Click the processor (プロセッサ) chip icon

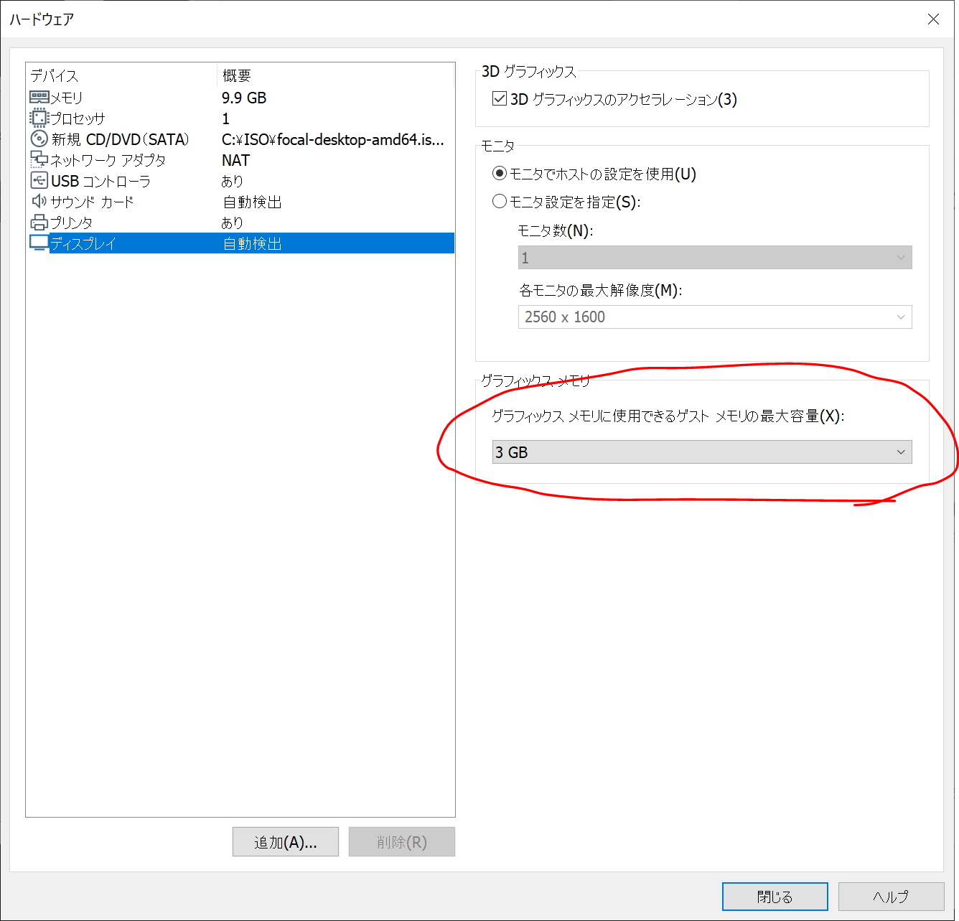click(x=39, y=118)
